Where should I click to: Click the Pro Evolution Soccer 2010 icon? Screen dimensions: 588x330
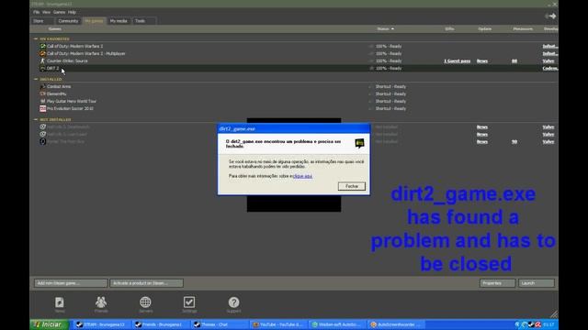[43, 108]
